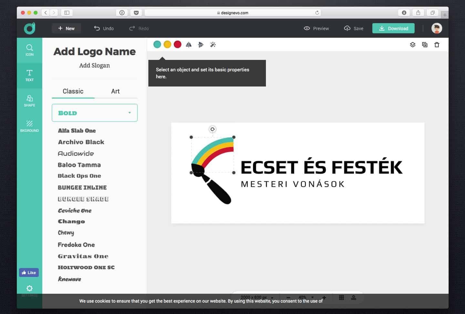Go back in Safari

pos(46,13)
